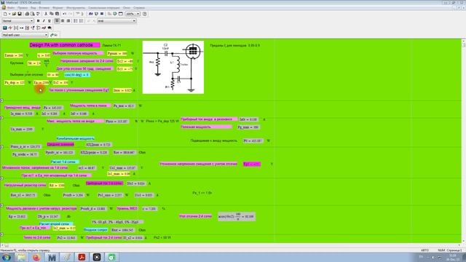Collapse the area marker below the circuit diagram
This screenshot has height=262, width=466.
1,100
